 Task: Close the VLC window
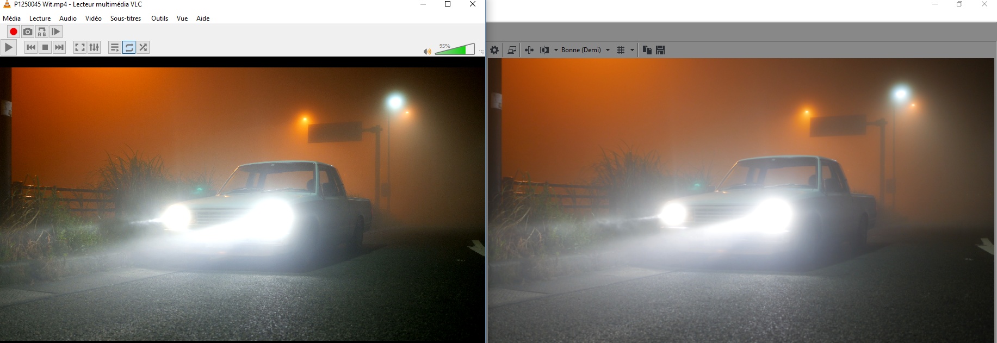(x=473, y=4)
